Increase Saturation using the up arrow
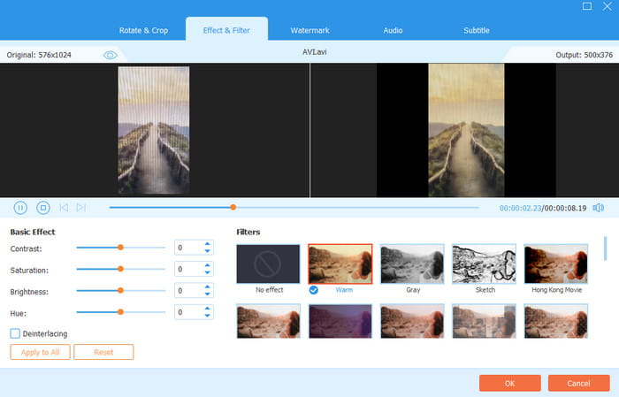Viewport: 619px width, 397px height. tap(208, 265)
